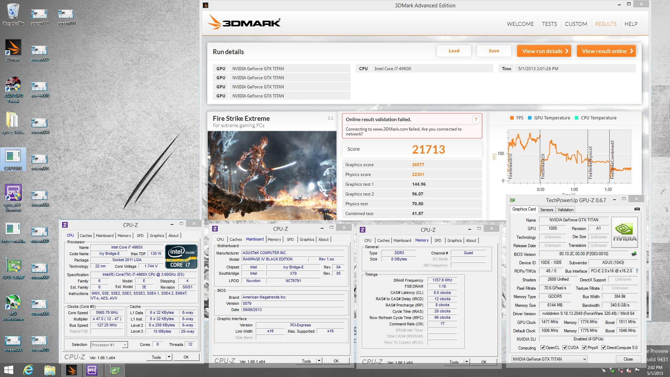670x377 pixels.
Task: Open screen001 desktop file
Action: click(39, 16)
